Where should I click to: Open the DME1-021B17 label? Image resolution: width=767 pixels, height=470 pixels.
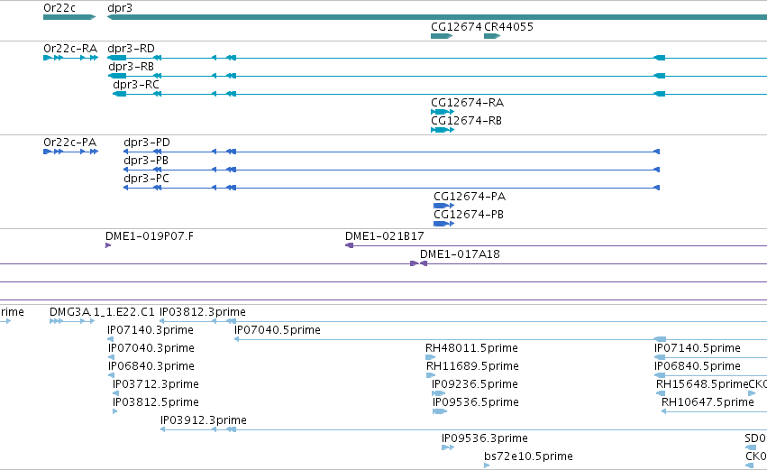coord(385,236)
